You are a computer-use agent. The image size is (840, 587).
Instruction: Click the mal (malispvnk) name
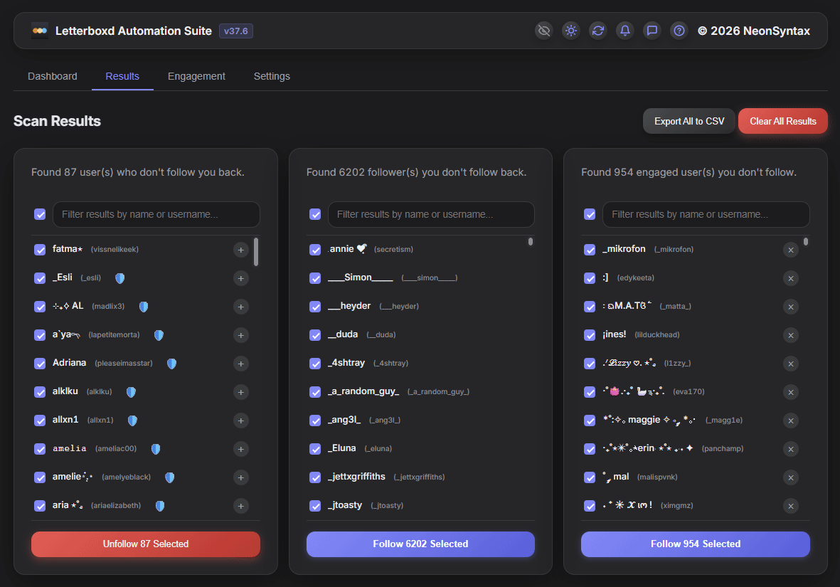[615, 477]
